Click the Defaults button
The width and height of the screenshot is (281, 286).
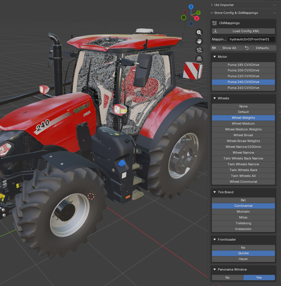[x=260, y=48]
